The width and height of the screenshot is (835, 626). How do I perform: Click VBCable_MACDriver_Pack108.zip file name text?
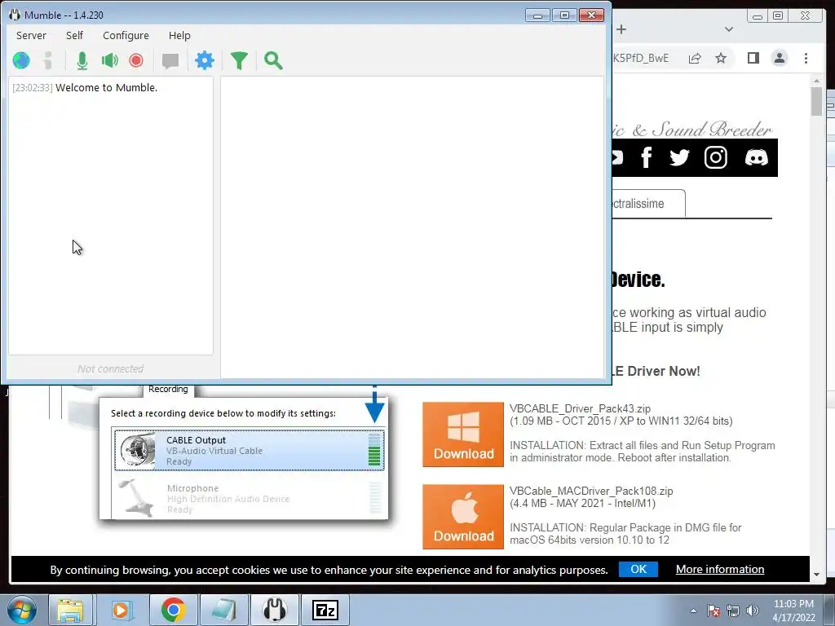[591, 492]
